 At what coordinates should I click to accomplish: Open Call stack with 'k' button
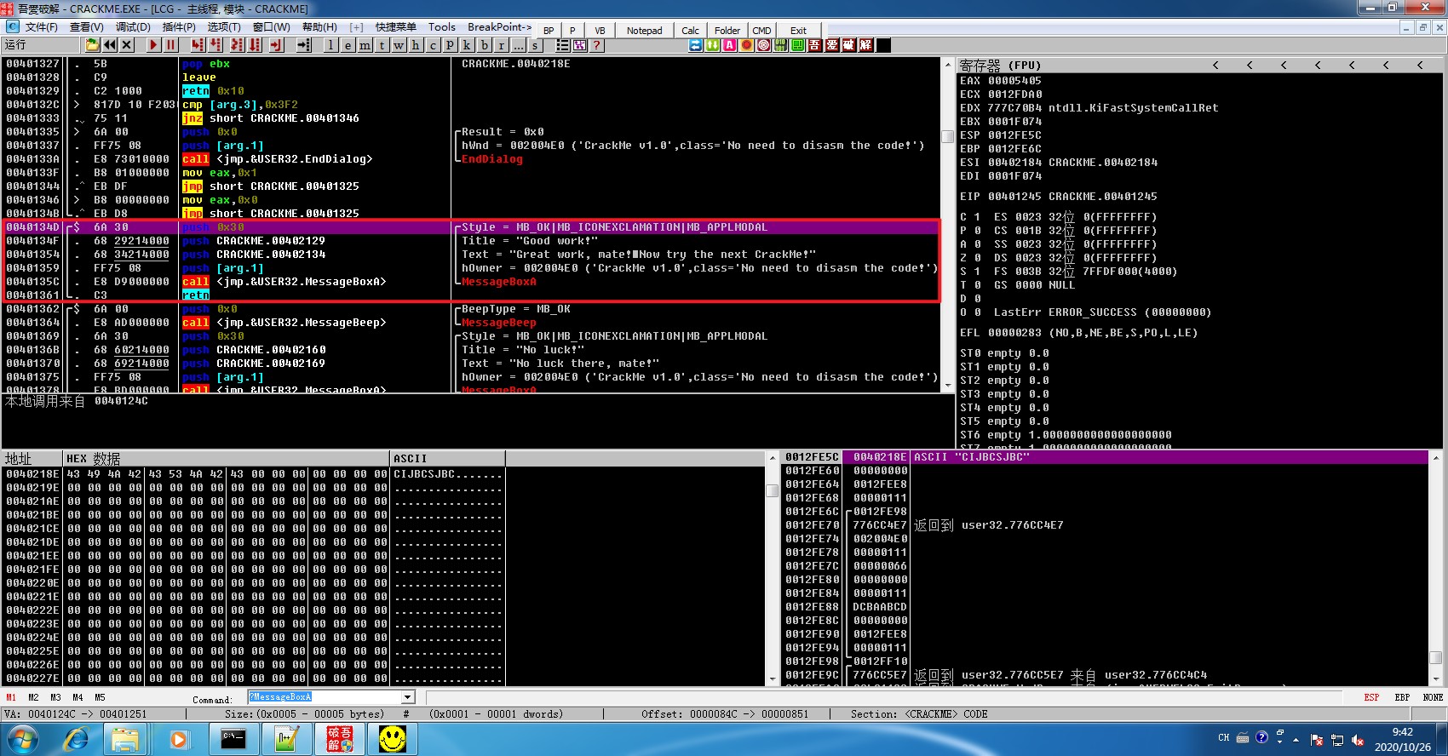tap(467, 45)
